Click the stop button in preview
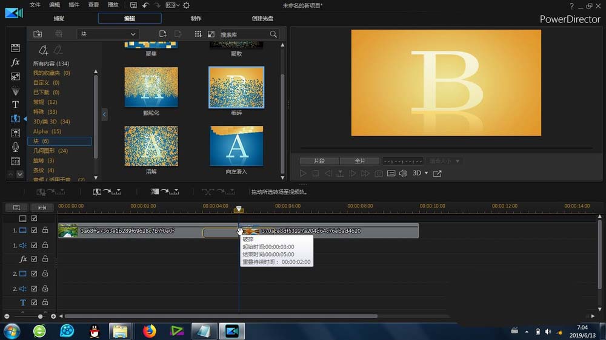 coord(315,173)
